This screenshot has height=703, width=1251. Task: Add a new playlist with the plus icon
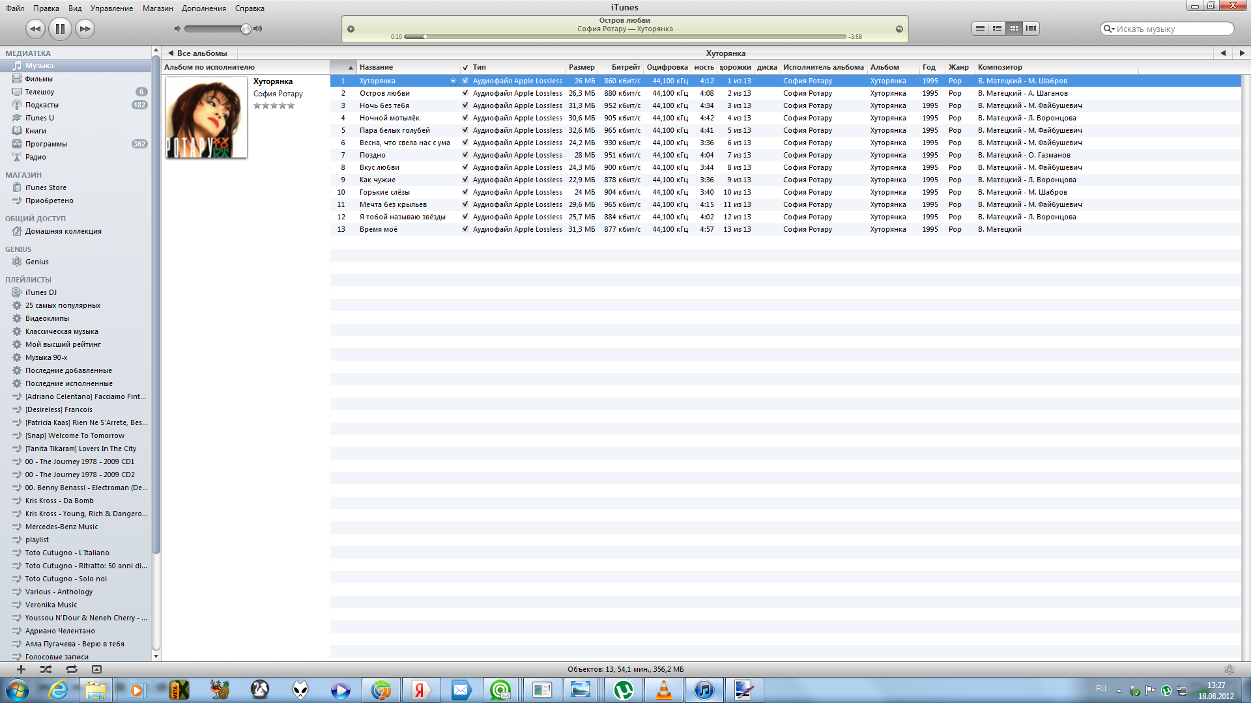pyautogui.click(x=21, y=669)
